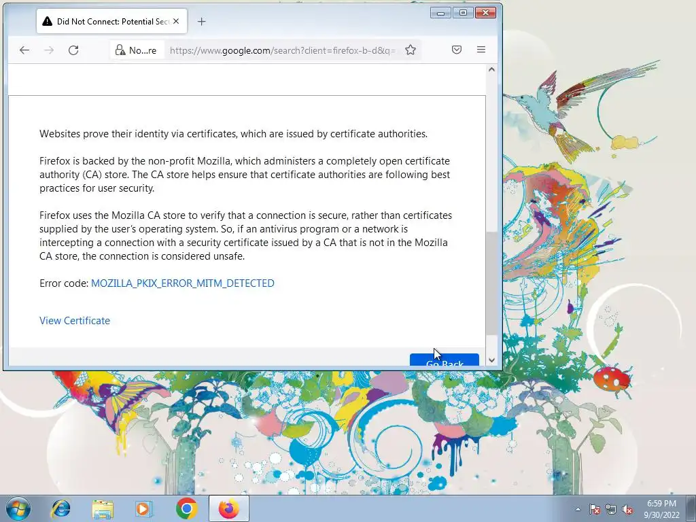Screen dimensions: 696x522
Task: Open a new tab with the plus button
Action: pos(201,21)
